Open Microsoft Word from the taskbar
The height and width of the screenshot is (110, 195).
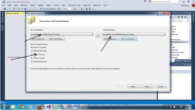[75, 107]
